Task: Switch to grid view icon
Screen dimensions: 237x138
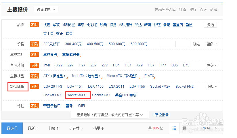Action: click(x=185, y=128)
